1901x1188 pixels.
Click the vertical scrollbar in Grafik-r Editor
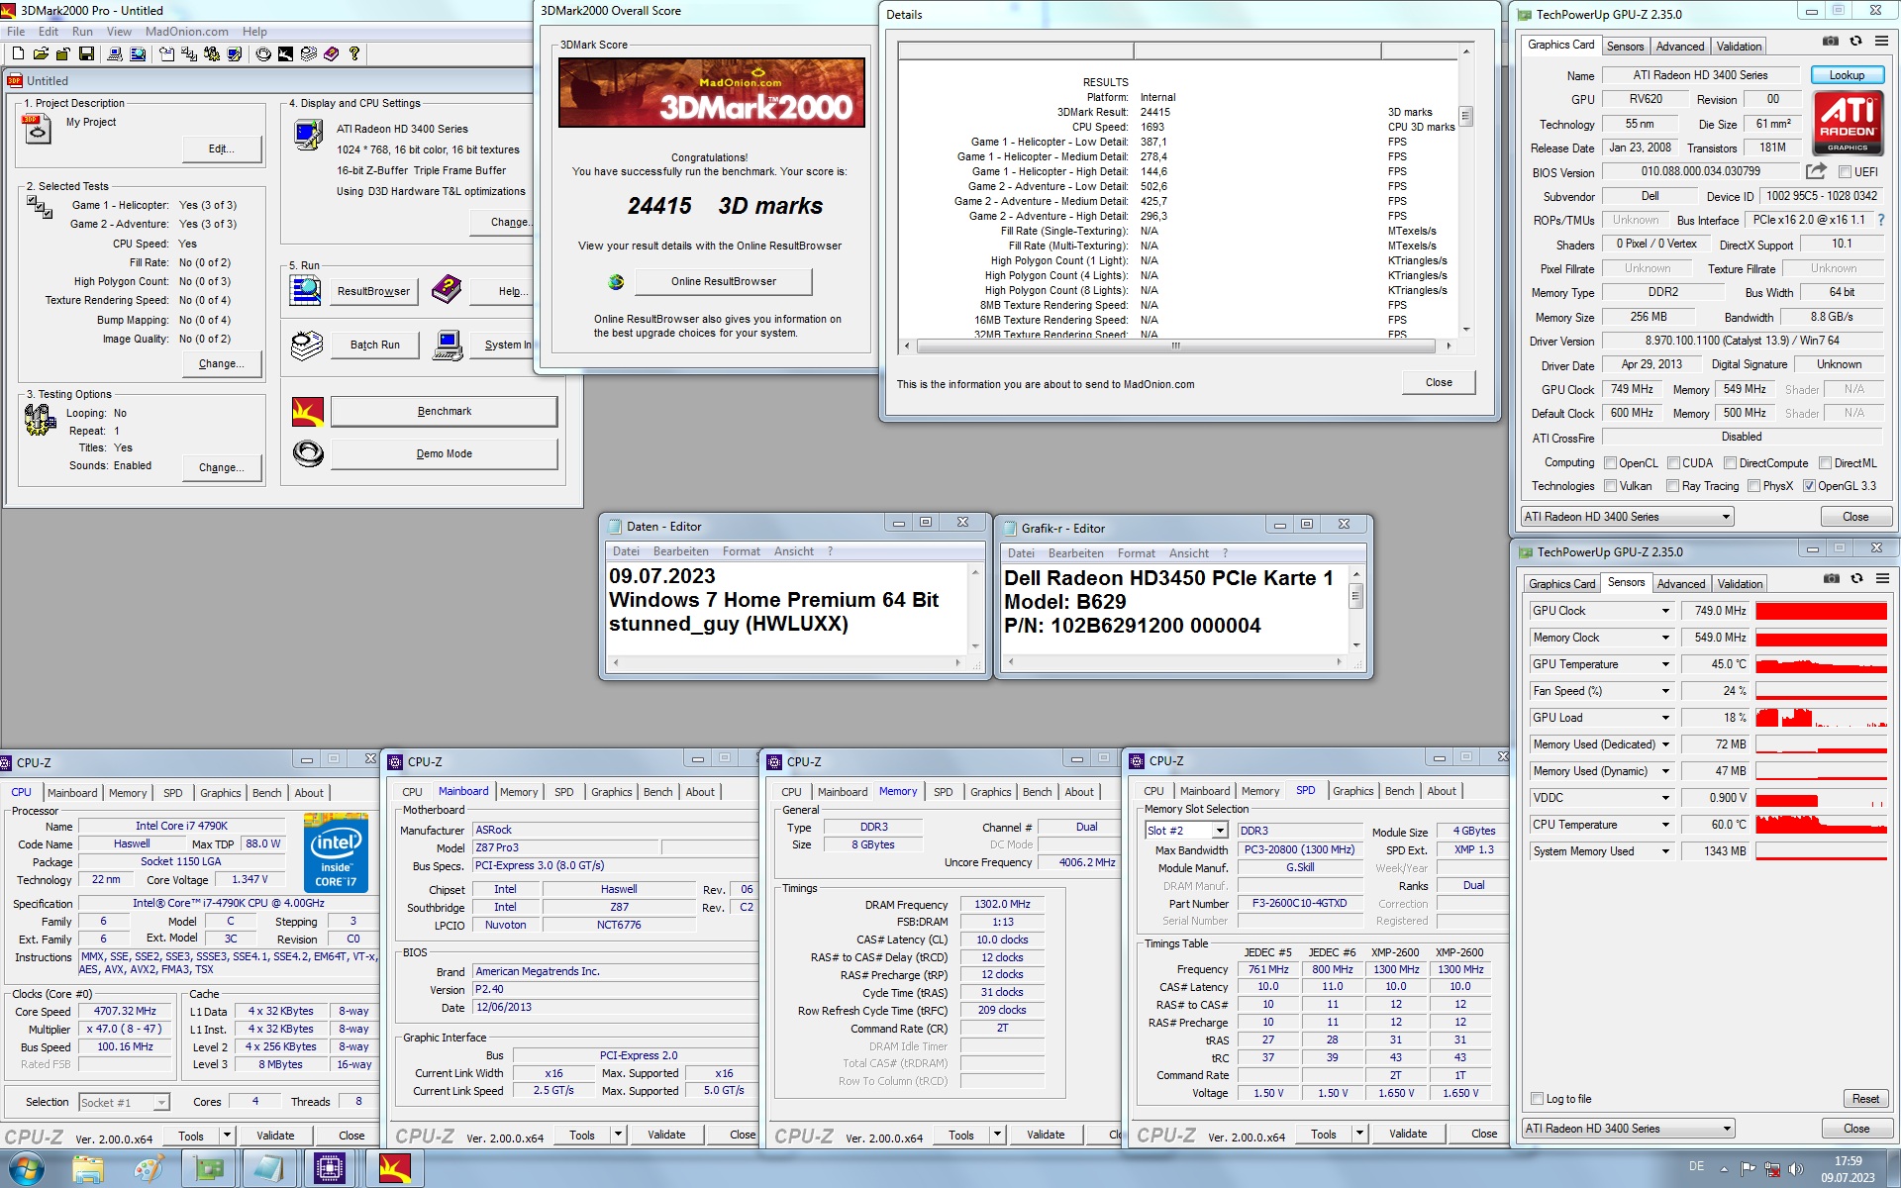pyautogui.click(x=1355, y=610)
